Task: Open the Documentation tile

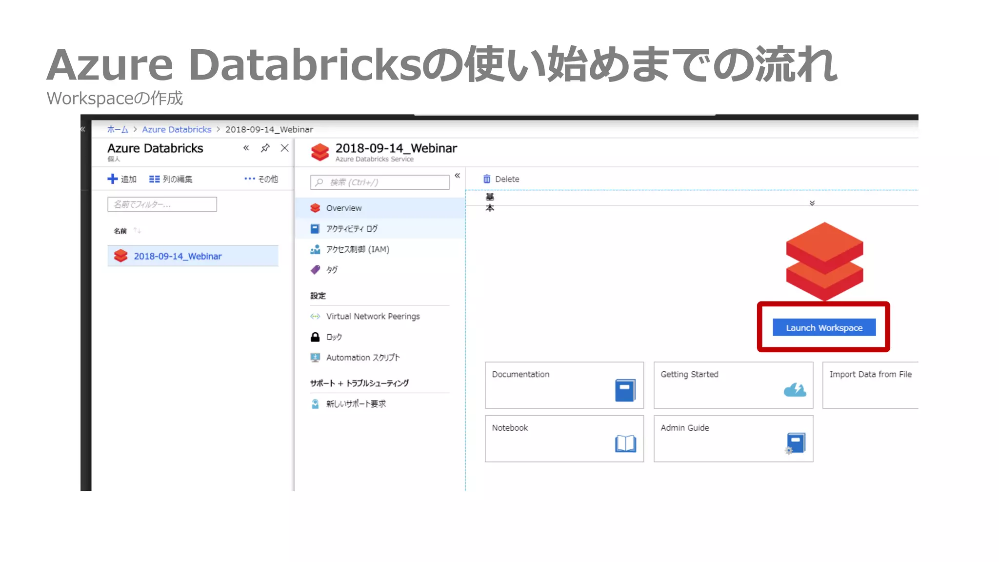Action: [564, 385]
